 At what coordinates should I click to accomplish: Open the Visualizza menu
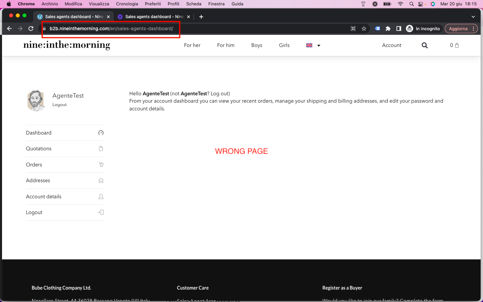point(99,4)
